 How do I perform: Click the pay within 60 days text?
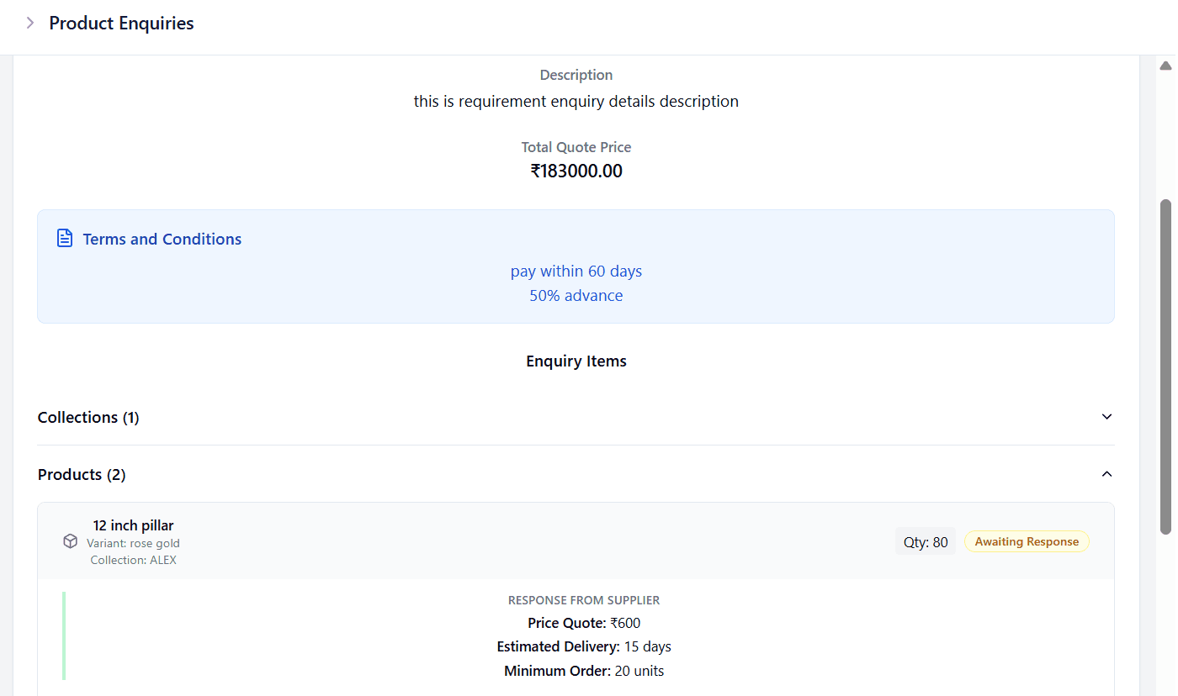[576, 271]
